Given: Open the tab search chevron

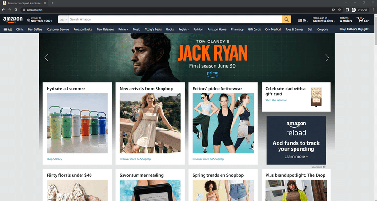Looking at the screenshot, I should tap(346, 3).
